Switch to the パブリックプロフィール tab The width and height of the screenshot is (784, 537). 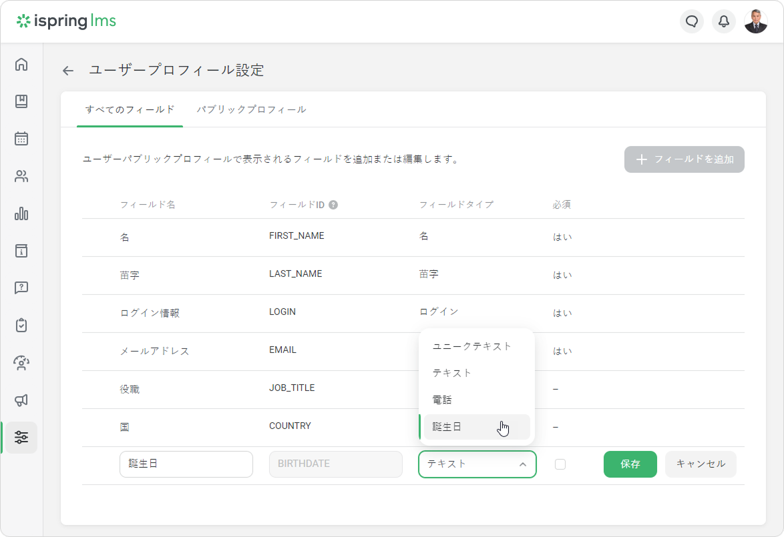tap(251, 109)
